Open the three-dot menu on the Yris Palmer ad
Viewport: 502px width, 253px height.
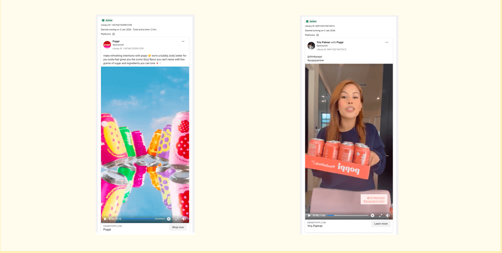tap(387, 42)
